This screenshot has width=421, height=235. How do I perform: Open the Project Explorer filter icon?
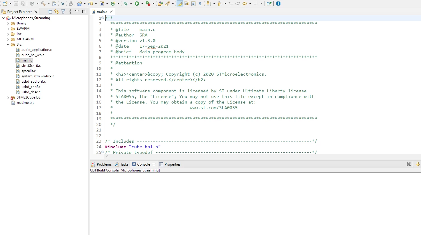pyautogui.click(x=63, y=11)
